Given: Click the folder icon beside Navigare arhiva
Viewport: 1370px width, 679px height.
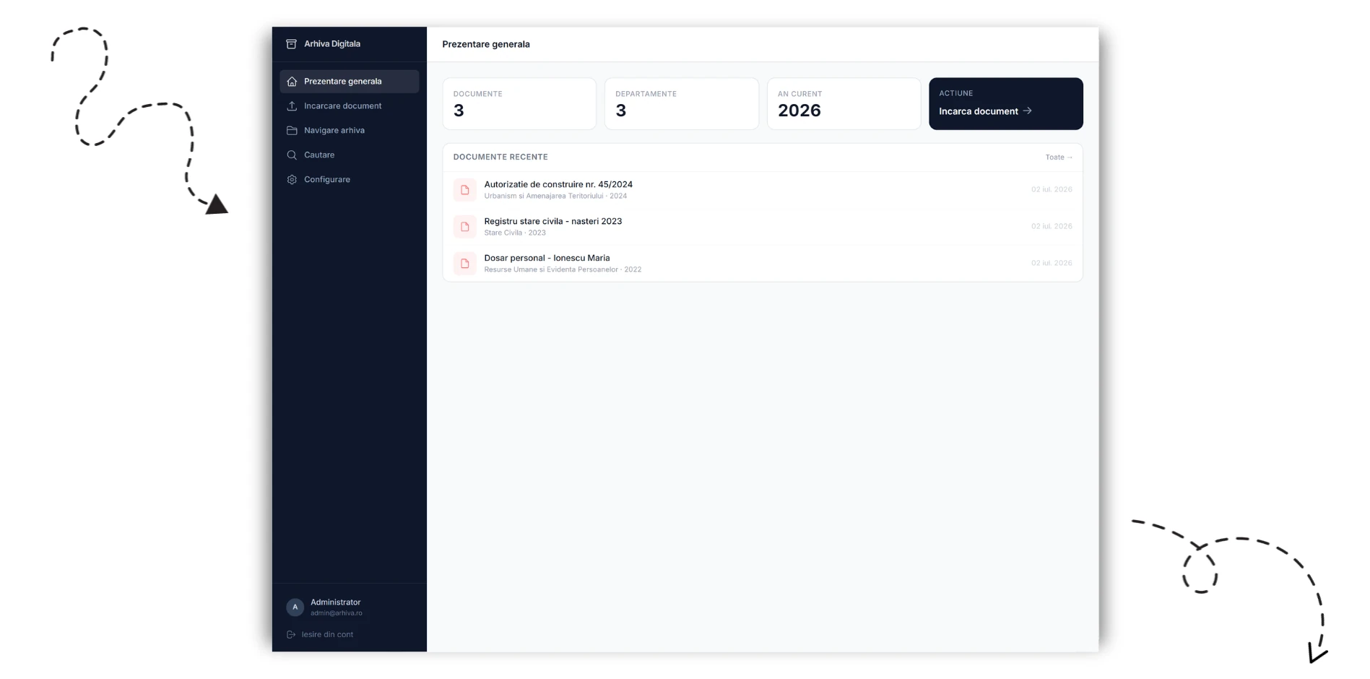Looking at the screenshot, I should 292,131.
